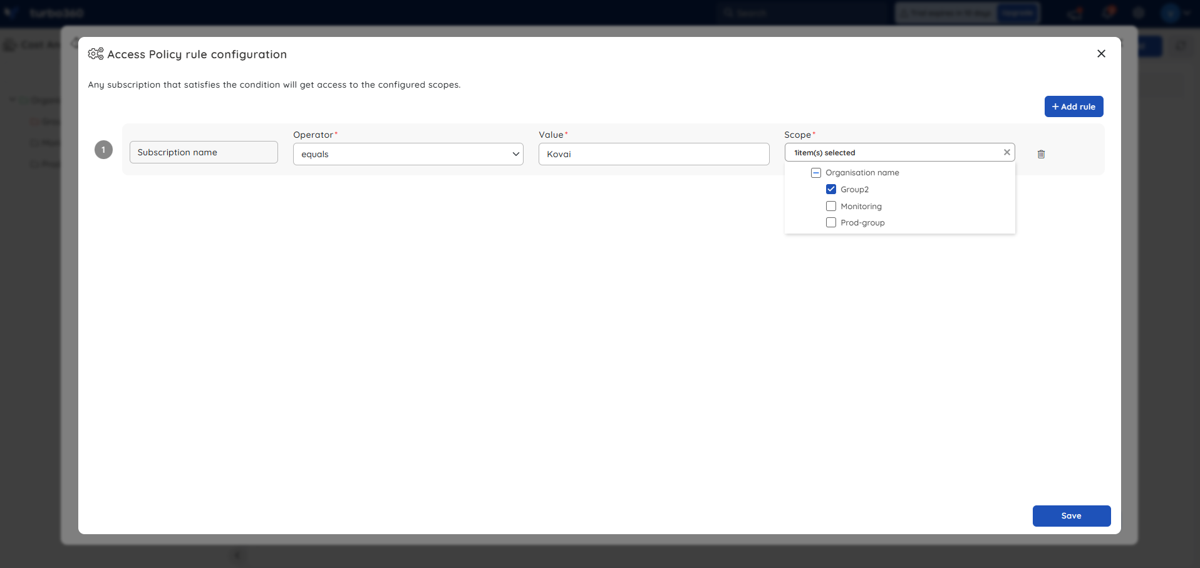Click the Subscription name field
This screenshot has height=568, width=1200.
coord(204,152)
